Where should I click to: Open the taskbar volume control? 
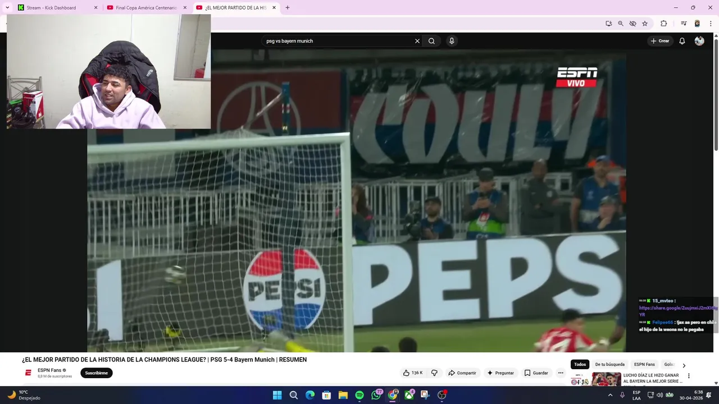tap(659, 395)
